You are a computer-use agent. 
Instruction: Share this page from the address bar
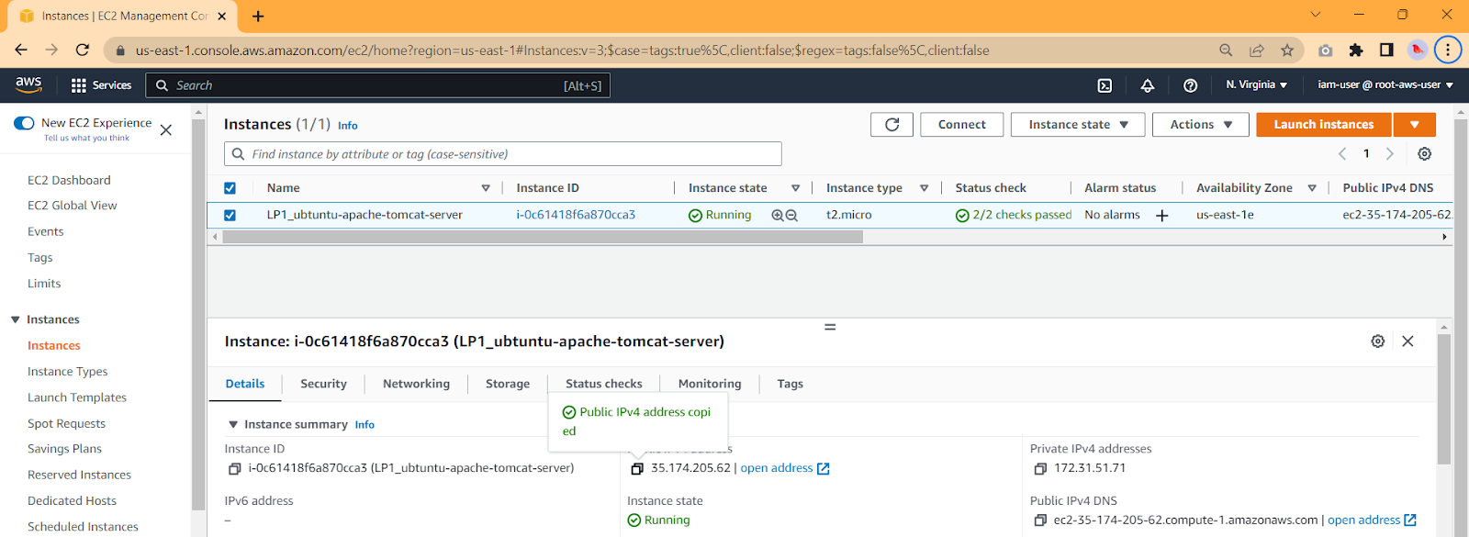[1256, 50]
